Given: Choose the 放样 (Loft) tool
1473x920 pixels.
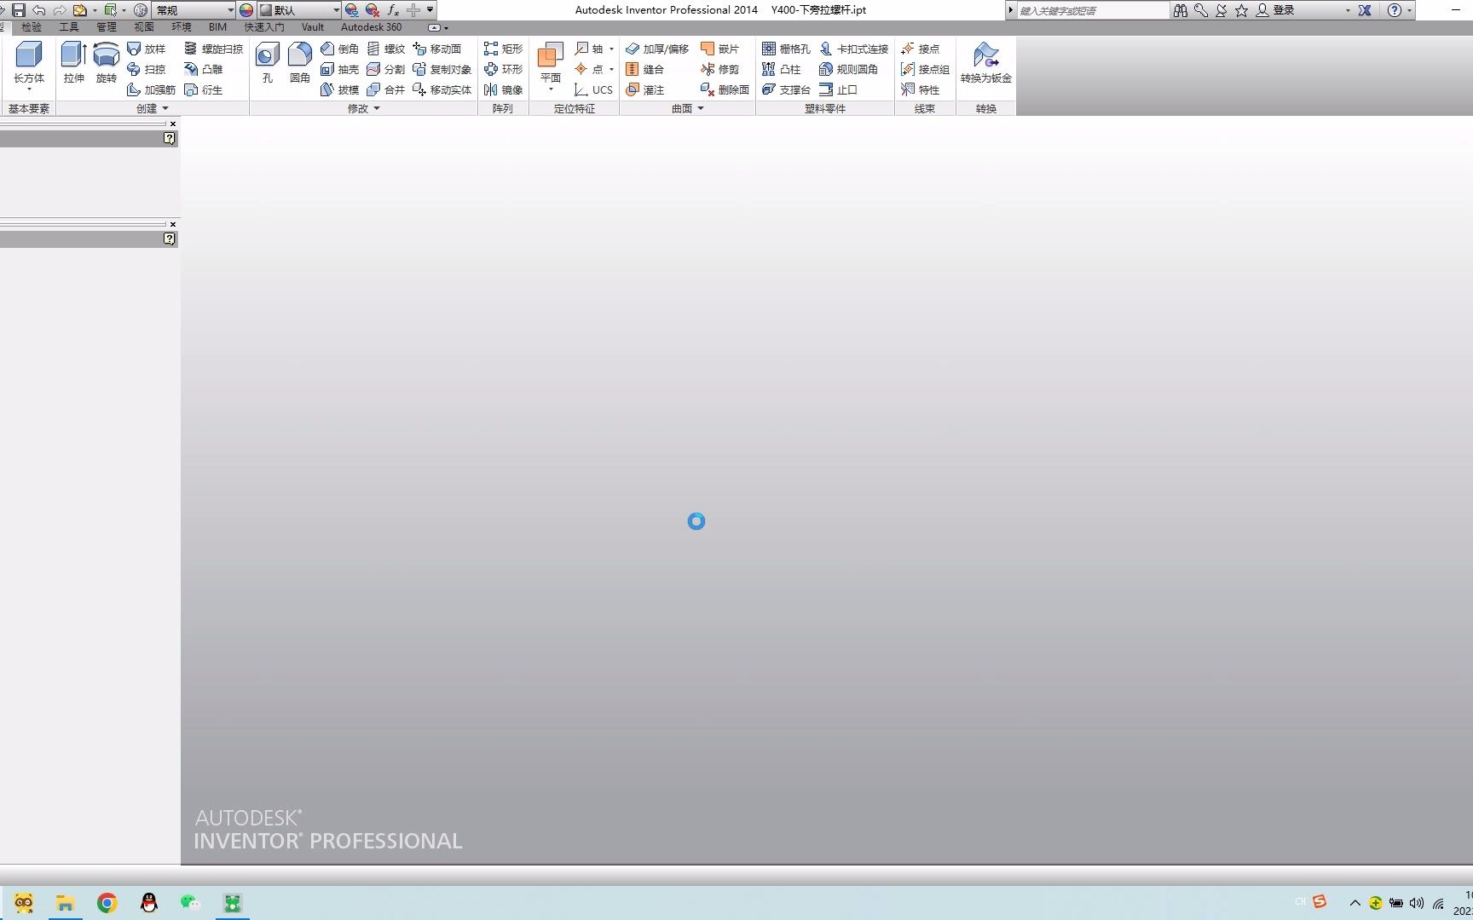Looking at the screenshot, I should [146, 49].
